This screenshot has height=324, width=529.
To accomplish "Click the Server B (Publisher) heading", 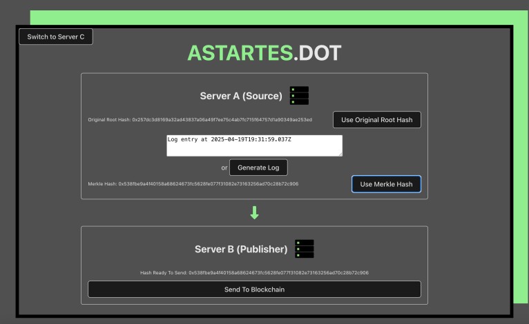I will point(241,249).
